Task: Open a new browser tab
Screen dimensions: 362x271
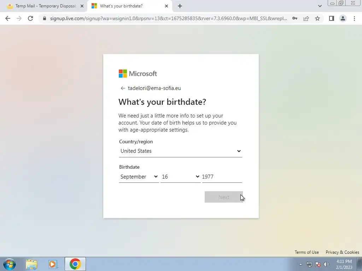Action: (x=180, y=6)
